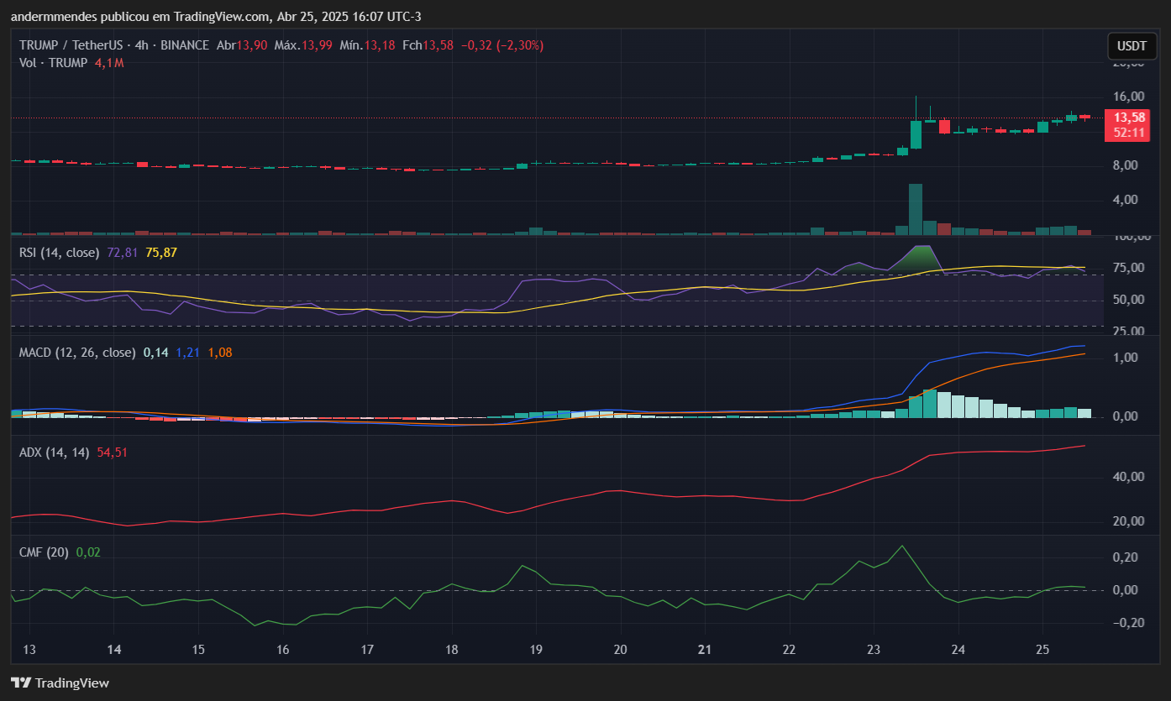Click the −0,32 (−2,30%) change value
The image size is (1171, 701).
(x=502, y=45)
